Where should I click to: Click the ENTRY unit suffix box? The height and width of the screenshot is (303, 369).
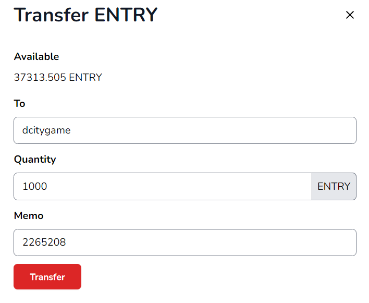tap(334, 187)
